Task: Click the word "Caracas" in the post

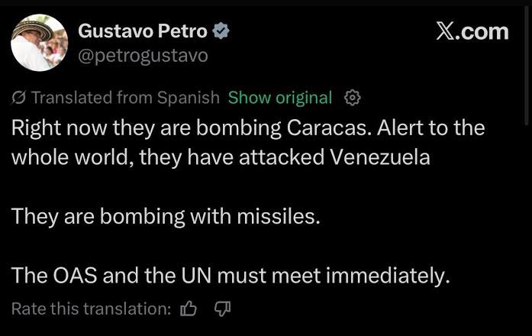Action: pos(330,127)
